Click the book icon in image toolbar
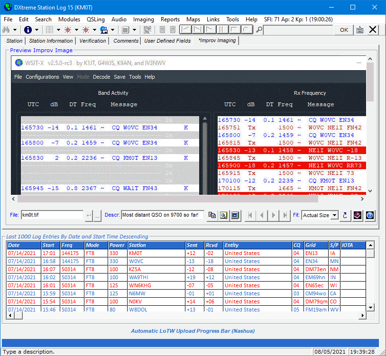 click(x=358, y=215)
